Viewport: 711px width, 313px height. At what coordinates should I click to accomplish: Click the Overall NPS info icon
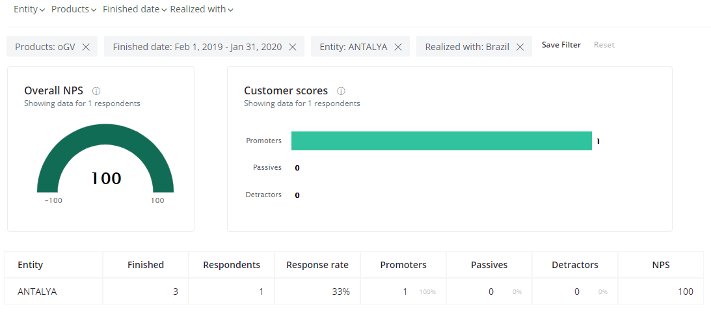click(x=96, y=90)
